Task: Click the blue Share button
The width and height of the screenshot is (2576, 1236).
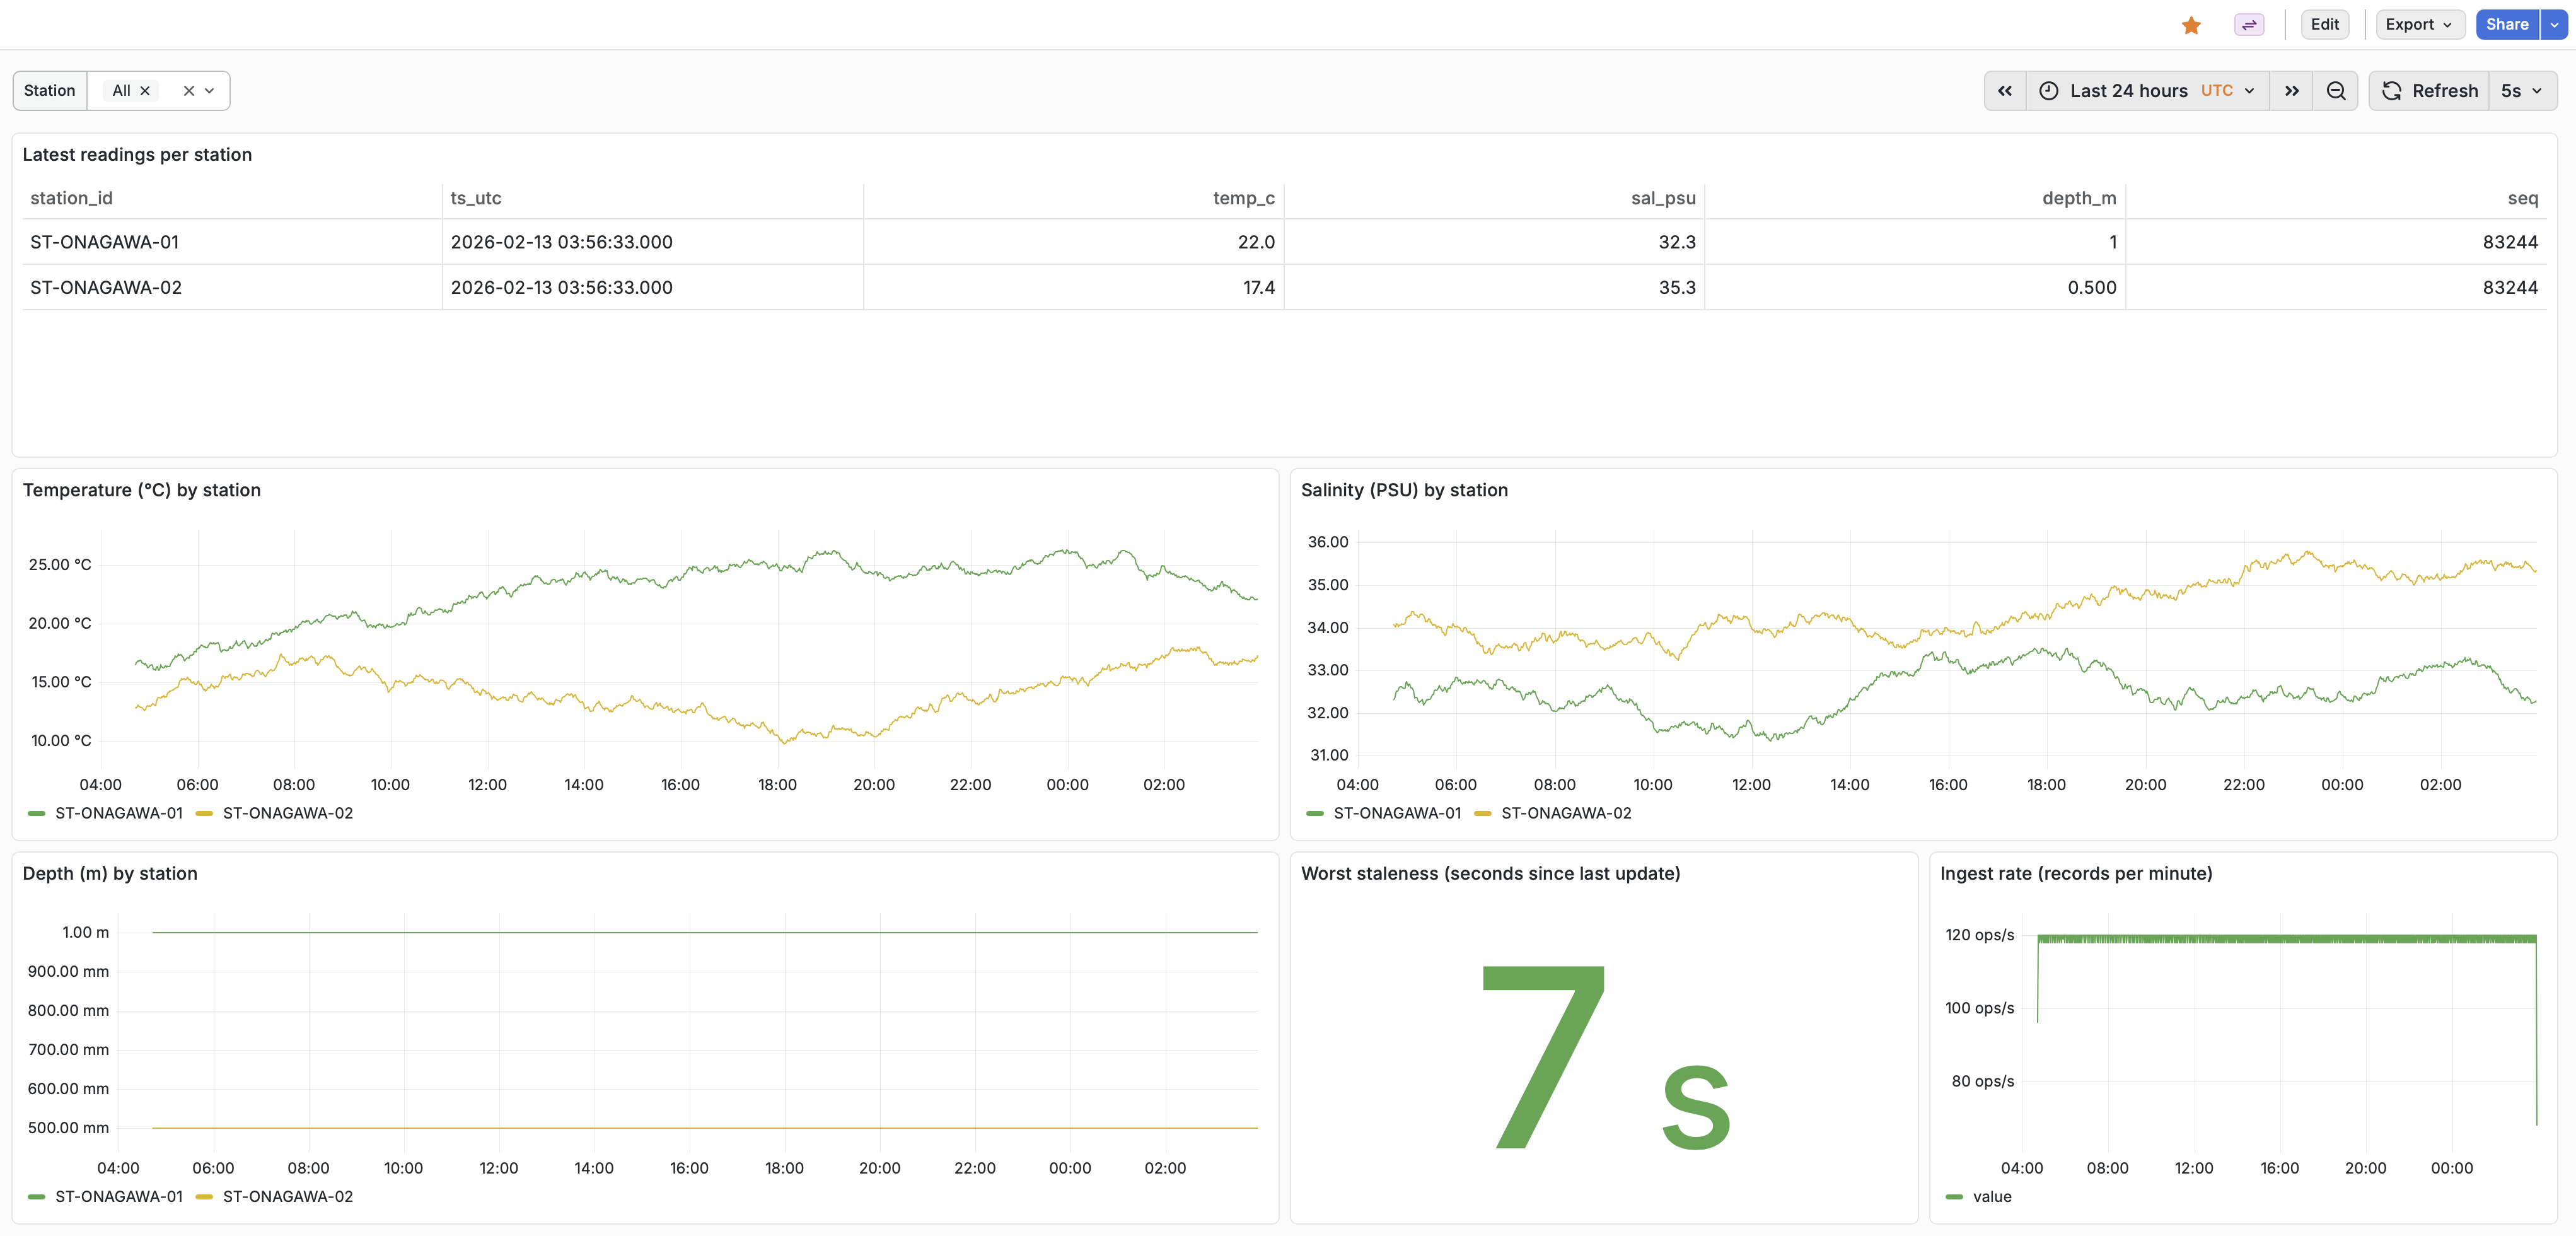Action: click(x=2506, y=25)
